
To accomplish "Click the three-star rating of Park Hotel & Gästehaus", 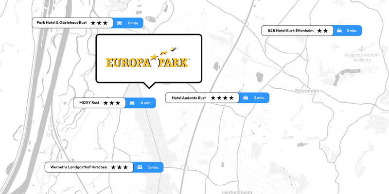I will coord(99,23).
